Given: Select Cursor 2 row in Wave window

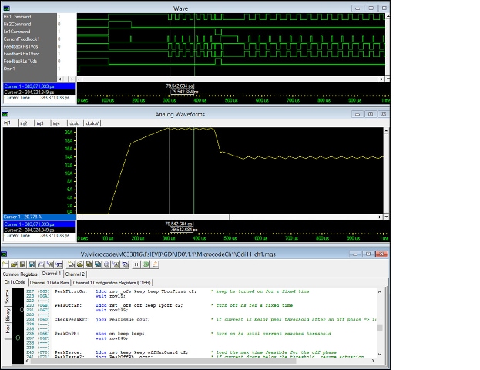Looking at the screenshot, I should click(x=29, y=92).
